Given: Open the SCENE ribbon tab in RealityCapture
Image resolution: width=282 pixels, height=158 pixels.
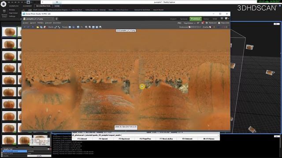Looking at the screenshot, I should pos(57,6).
